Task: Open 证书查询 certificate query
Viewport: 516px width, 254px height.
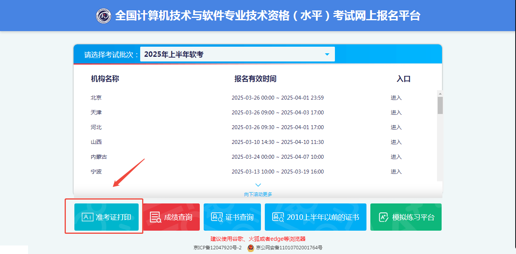Action: pos(232,217)
